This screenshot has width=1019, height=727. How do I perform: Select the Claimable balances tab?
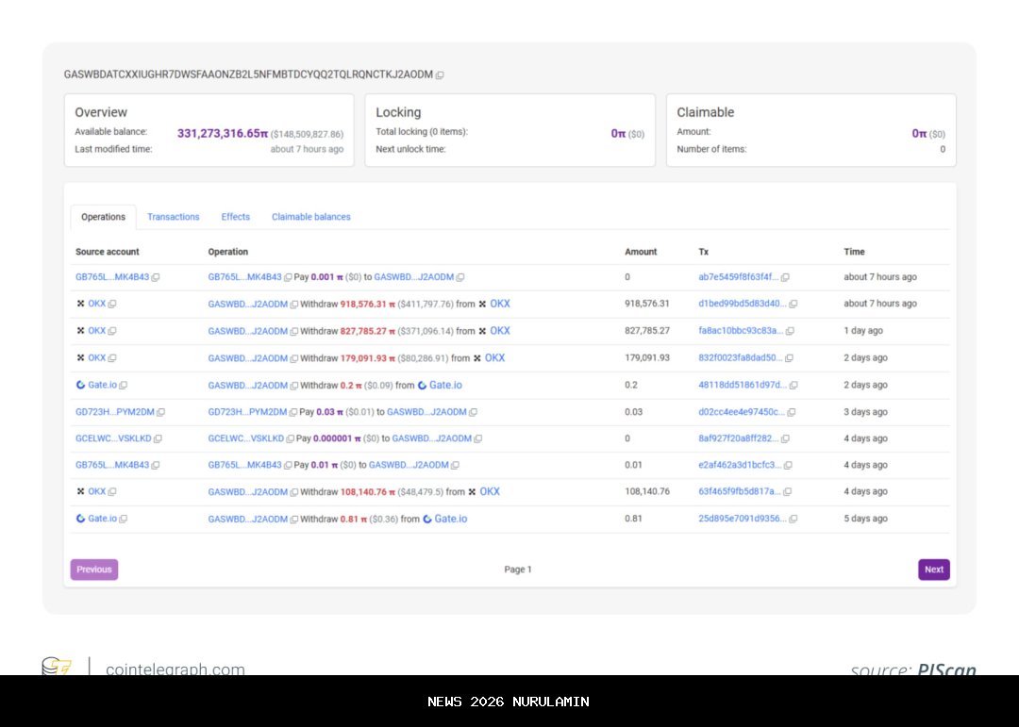pyautogui.click(x=310, y=217)
